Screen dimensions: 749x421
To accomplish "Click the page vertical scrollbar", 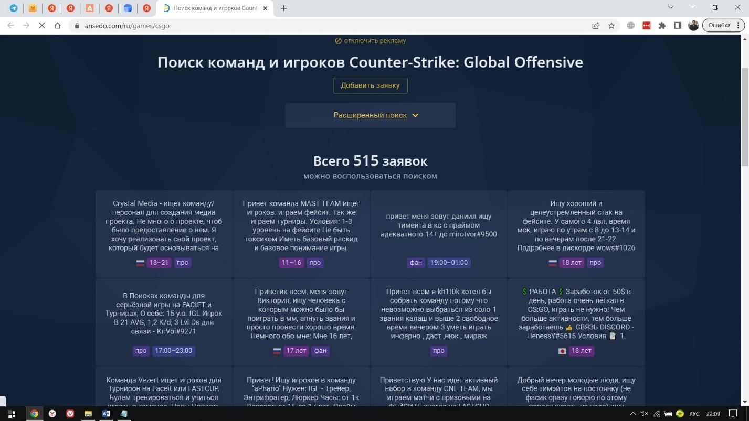I will click(x=745, y=117).
